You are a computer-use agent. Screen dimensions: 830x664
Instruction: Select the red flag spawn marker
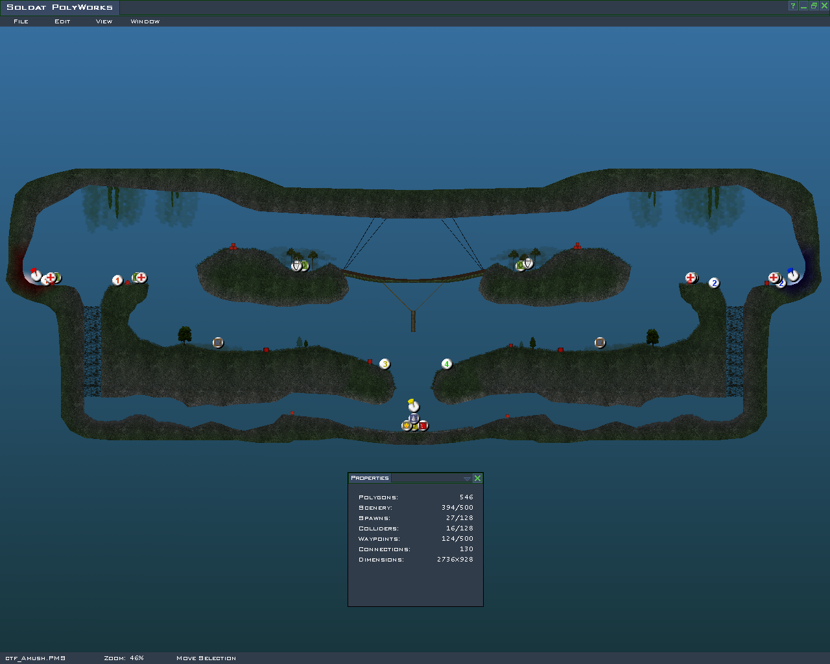pos(36,275)
